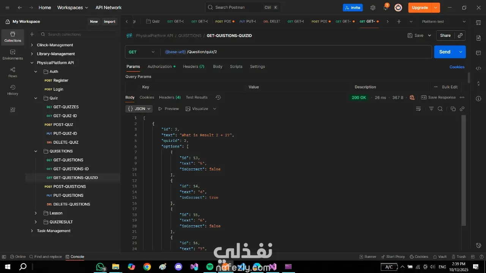Collapse the PhysicalPlatform API collection
This screenshot has height=273, width=486.
click(32, 63)
